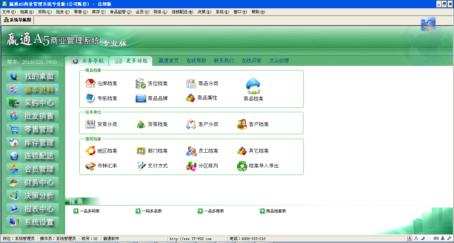This screenshot has height=243, width=454.
Task: Open the 决策 menu
Action: pos(204,12)
